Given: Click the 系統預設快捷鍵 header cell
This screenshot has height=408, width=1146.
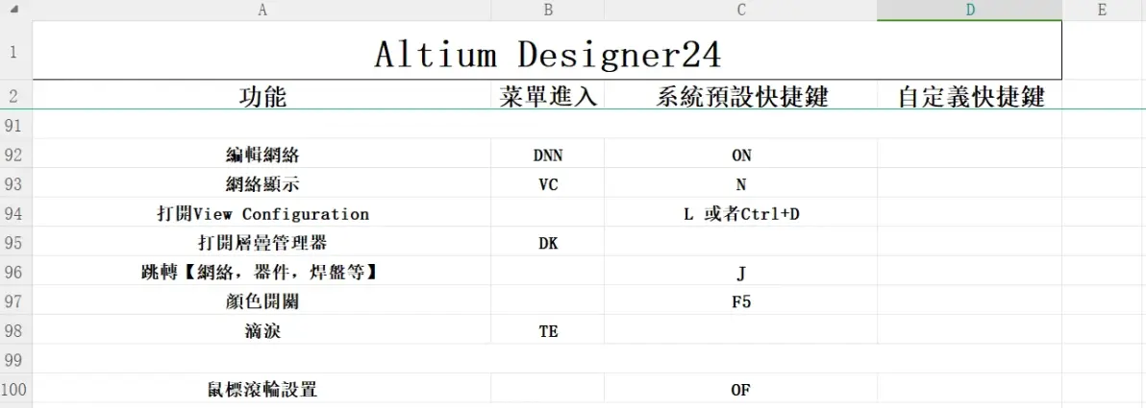Looking at the screenshot, I should point(740,96).
